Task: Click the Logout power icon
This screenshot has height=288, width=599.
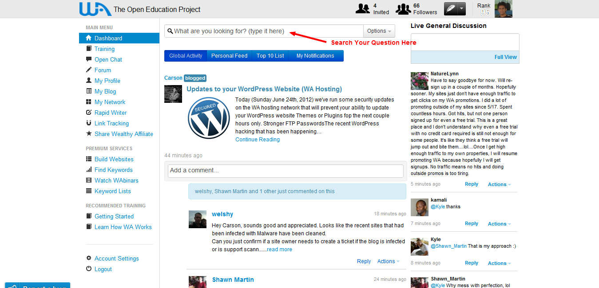Action: tap(89, 269)
